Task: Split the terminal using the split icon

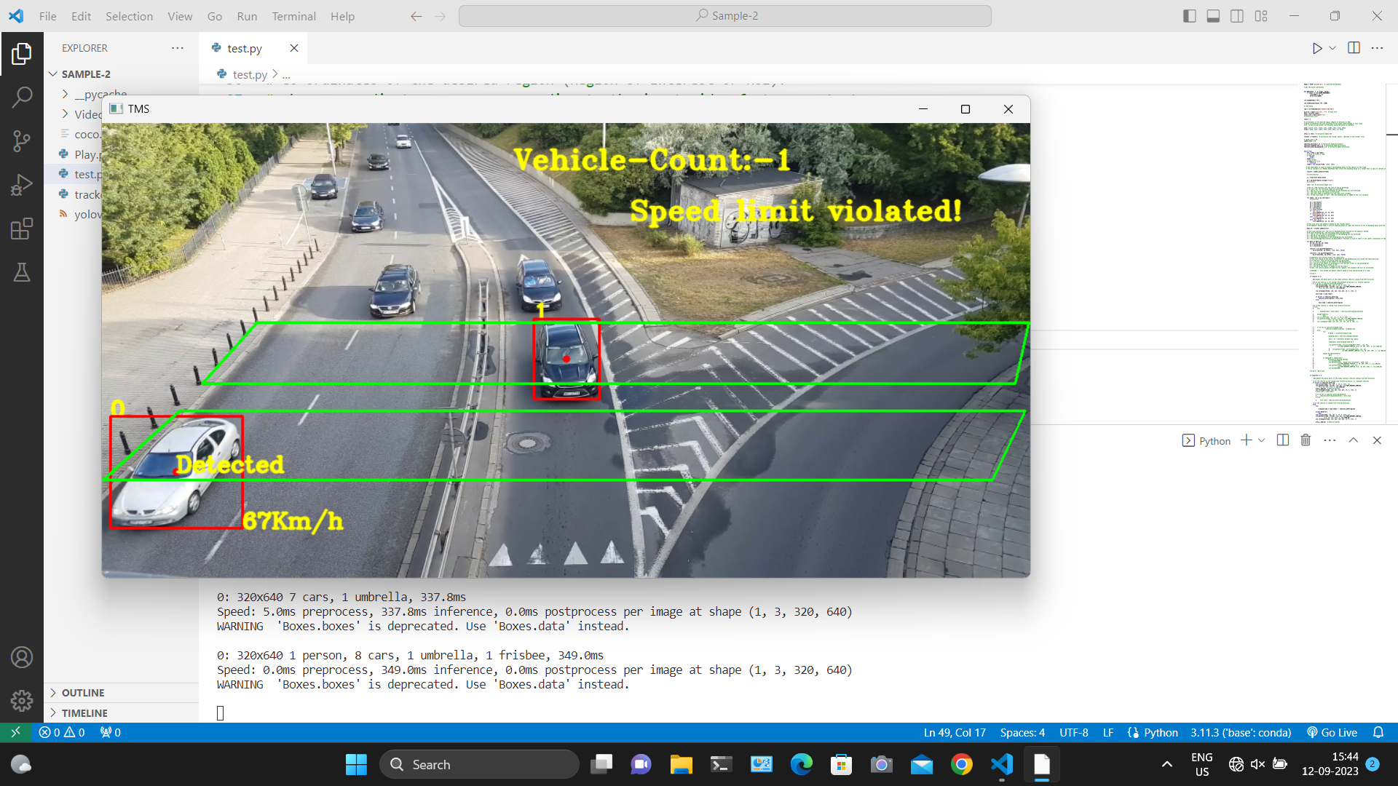Action: coord(1281,440)
